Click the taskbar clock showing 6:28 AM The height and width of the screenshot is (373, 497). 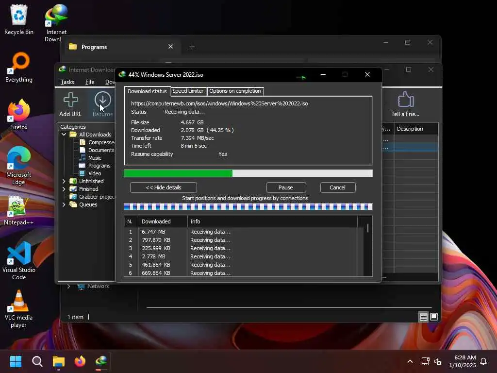pos(463,361)
